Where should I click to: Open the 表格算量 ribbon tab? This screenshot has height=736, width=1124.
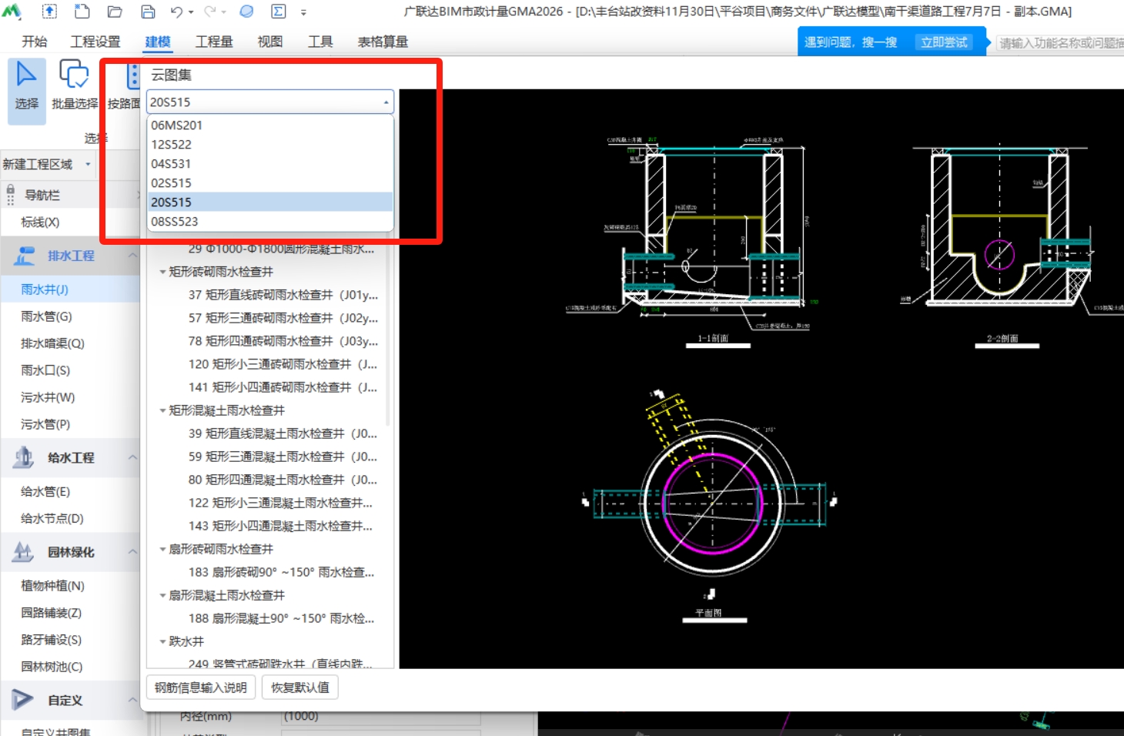tap(383, 42)
